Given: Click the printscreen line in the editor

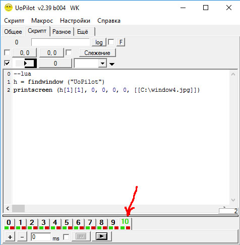Looking at the screenshot, I should (106, 90).
